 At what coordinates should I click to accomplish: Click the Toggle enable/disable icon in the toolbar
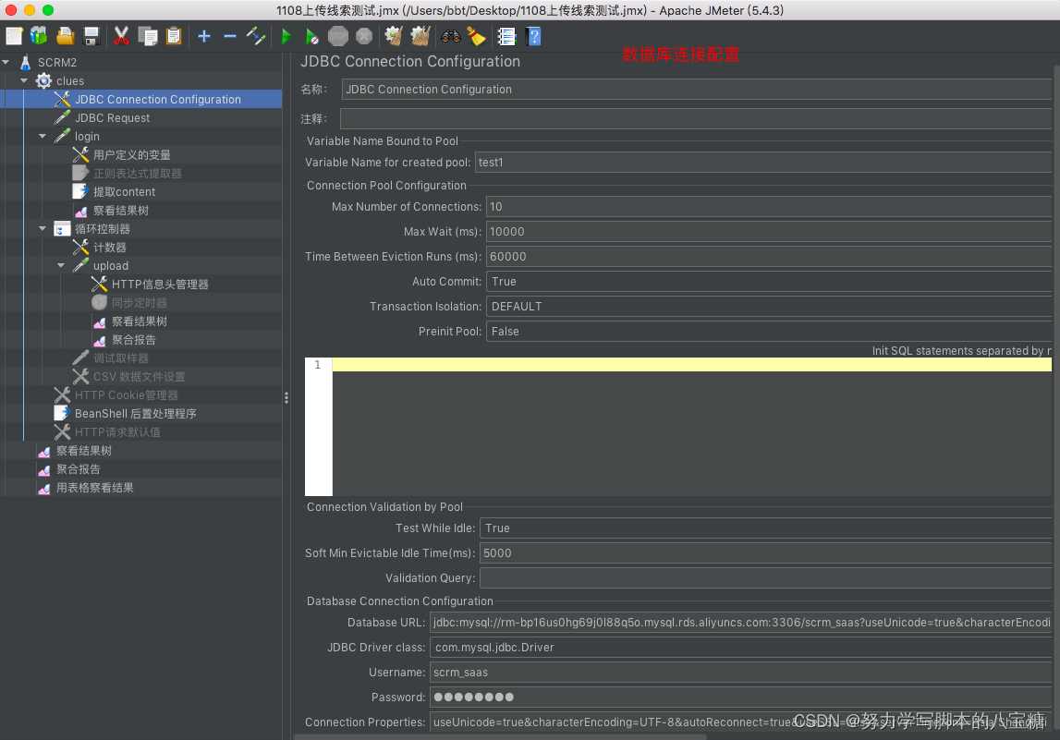256,37
